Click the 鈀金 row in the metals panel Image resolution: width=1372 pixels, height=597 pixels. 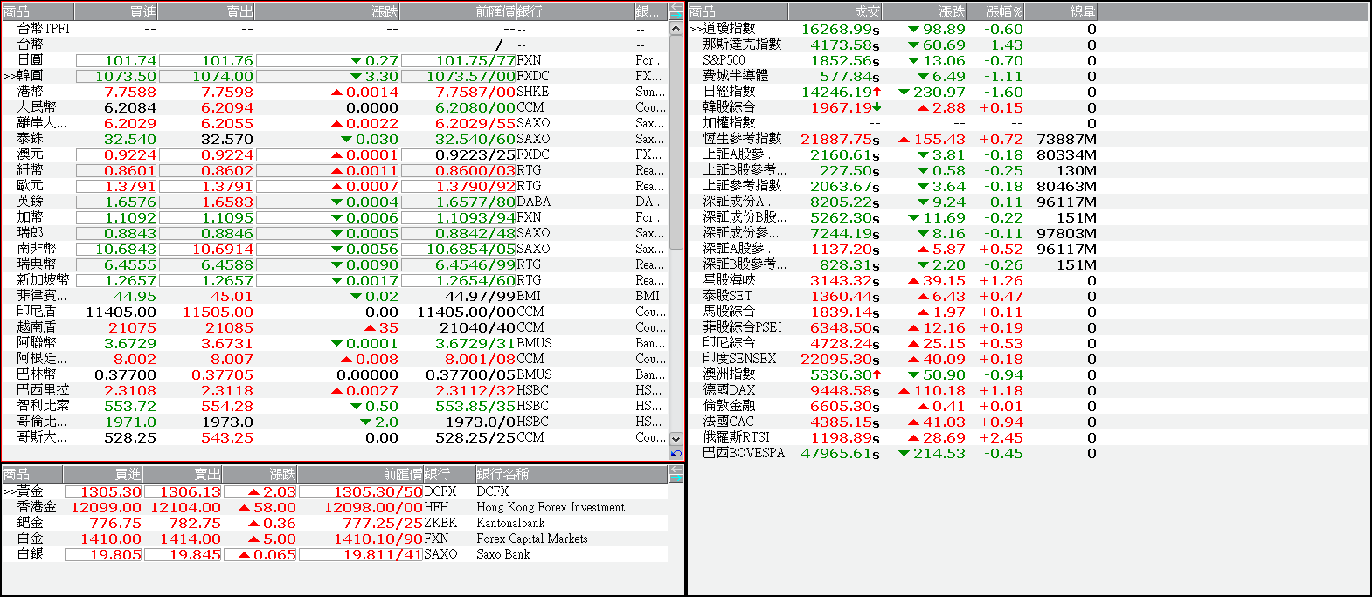tap(335, 523)
